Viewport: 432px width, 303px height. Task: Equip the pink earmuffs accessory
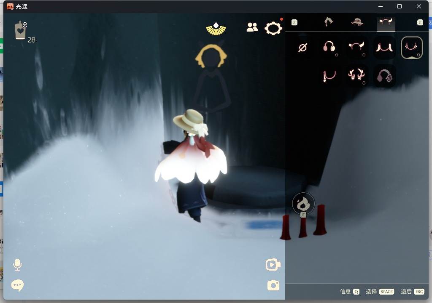pyautogui.click(x=329, y=48)
